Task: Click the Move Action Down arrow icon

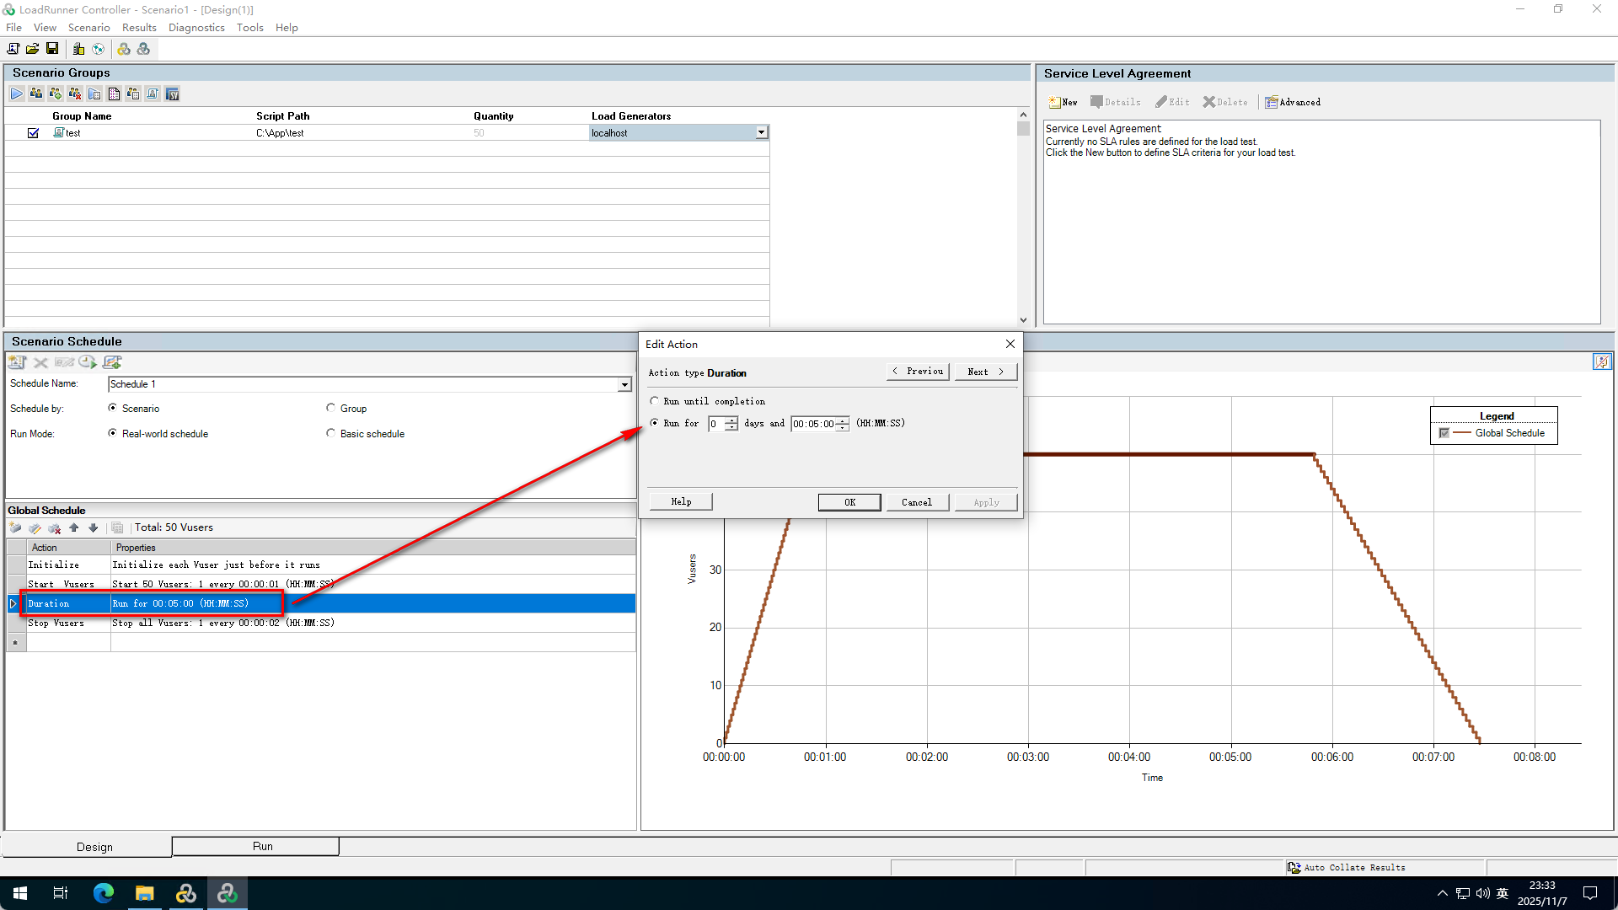Action: (x=94, y=528)
